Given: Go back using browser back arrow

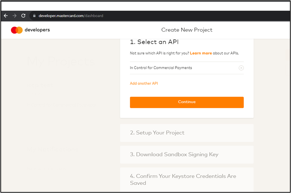Looking at the screenshot, I should 6,16.
